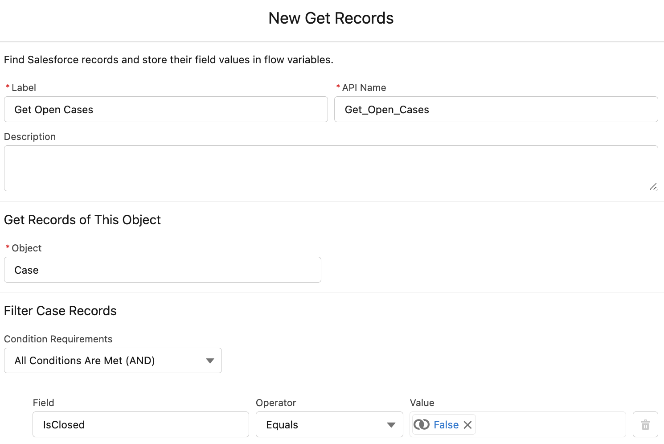Expand the Condition Requirements dropdown arrow

pyautogui.click(x=210, y=361)
